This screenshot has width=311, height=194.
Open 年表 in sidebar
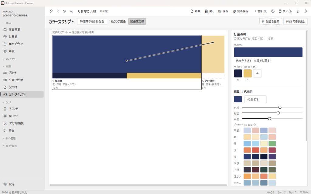coord(22,51)
